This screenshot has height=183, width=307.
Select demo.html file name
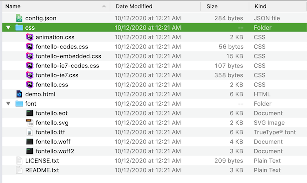tap(40, 94)
